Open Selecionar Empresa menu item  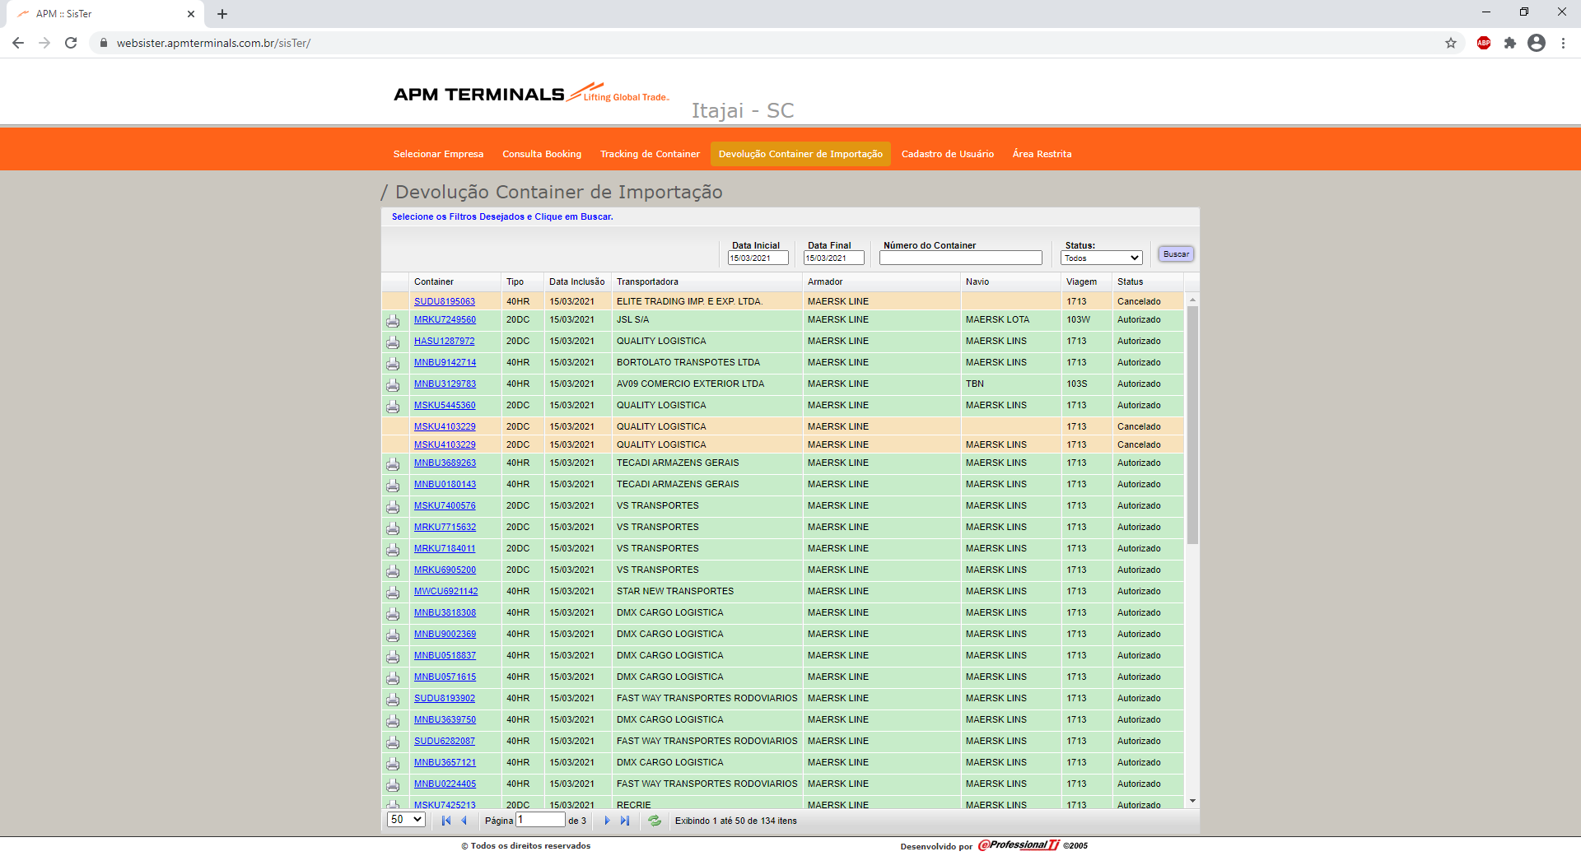click(438, 154)
